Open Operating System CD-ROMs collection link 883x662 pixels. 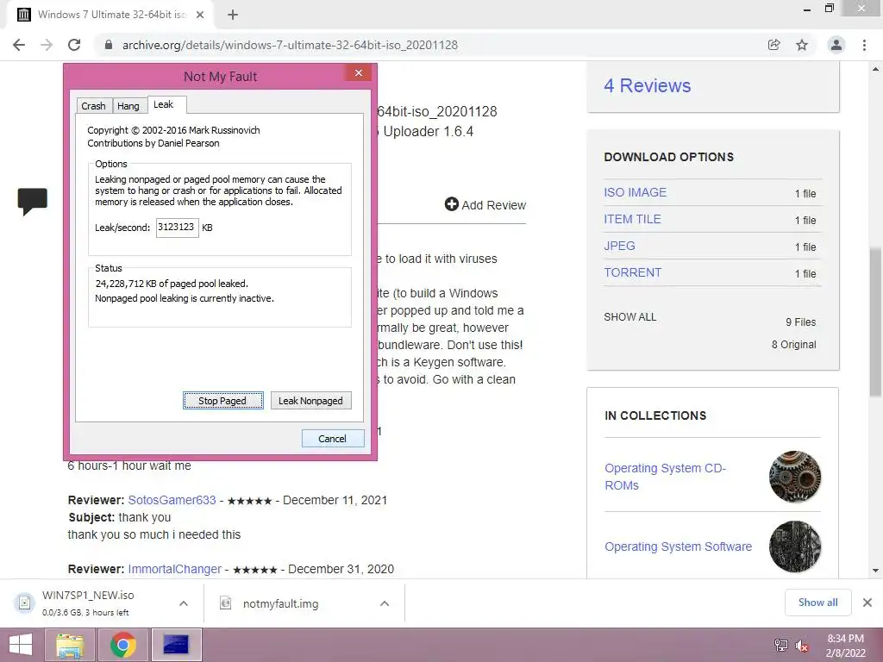point(665,477)
